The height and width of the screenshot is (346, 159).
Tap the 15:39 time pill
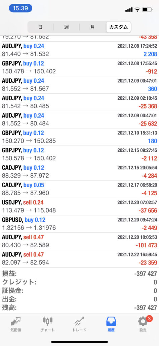click(x=21, y=8)
